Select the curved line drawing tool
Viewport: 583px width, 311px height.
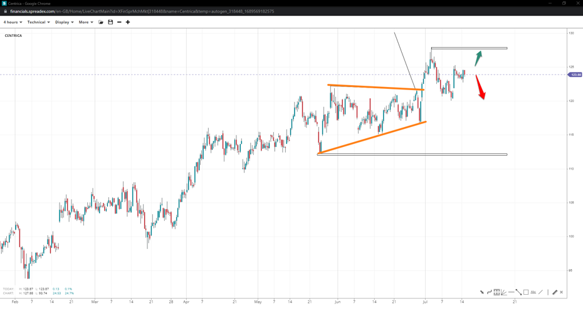490,292
